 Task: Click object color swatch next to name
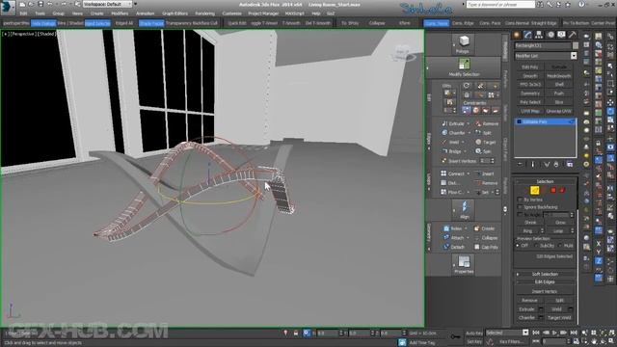click(575, 45)
